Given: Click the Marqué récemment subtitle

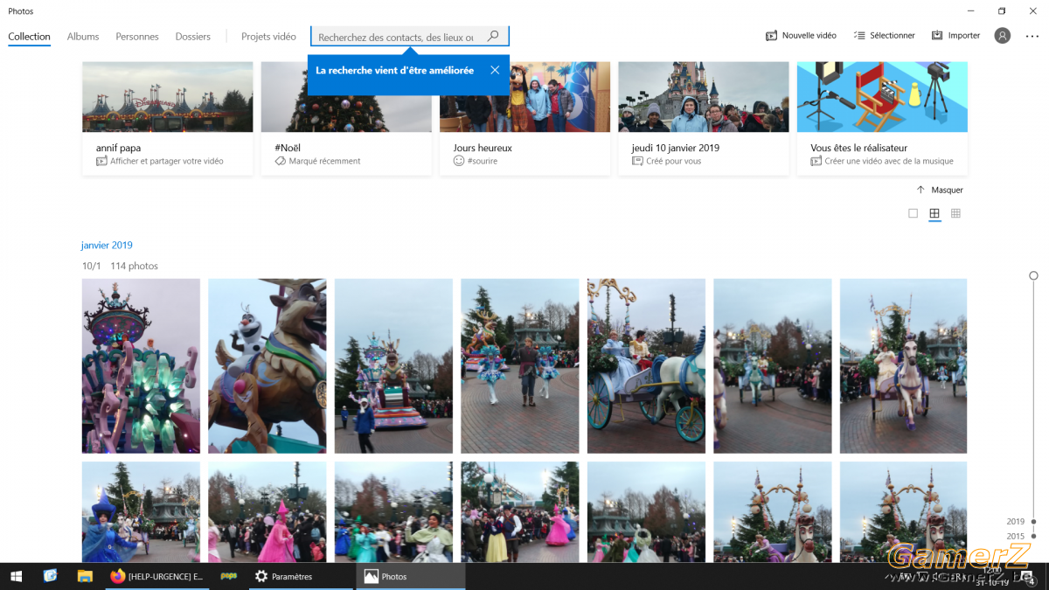Looking at the screenshot, I should coord(325,161).
